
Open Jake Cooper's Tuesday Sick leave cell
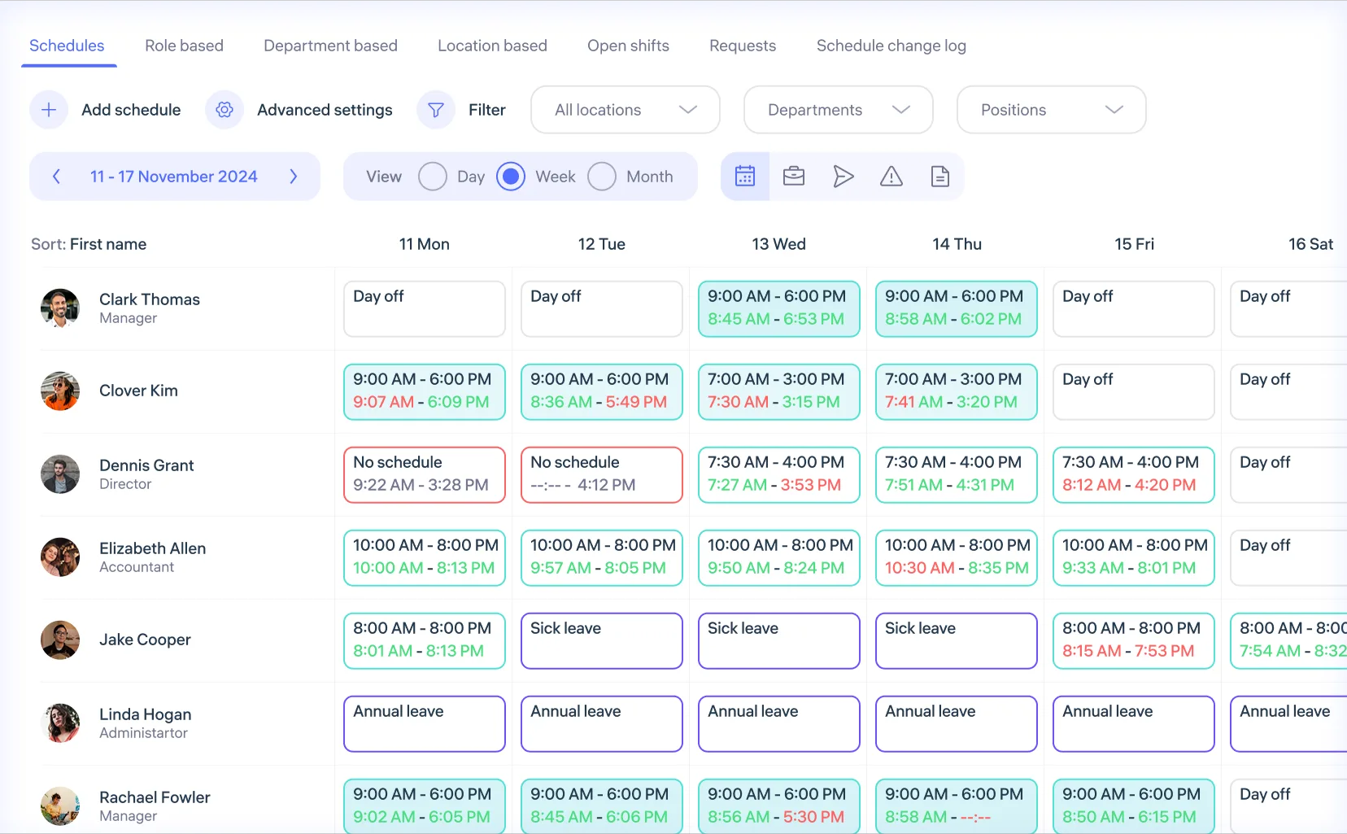tap(602, 640)
